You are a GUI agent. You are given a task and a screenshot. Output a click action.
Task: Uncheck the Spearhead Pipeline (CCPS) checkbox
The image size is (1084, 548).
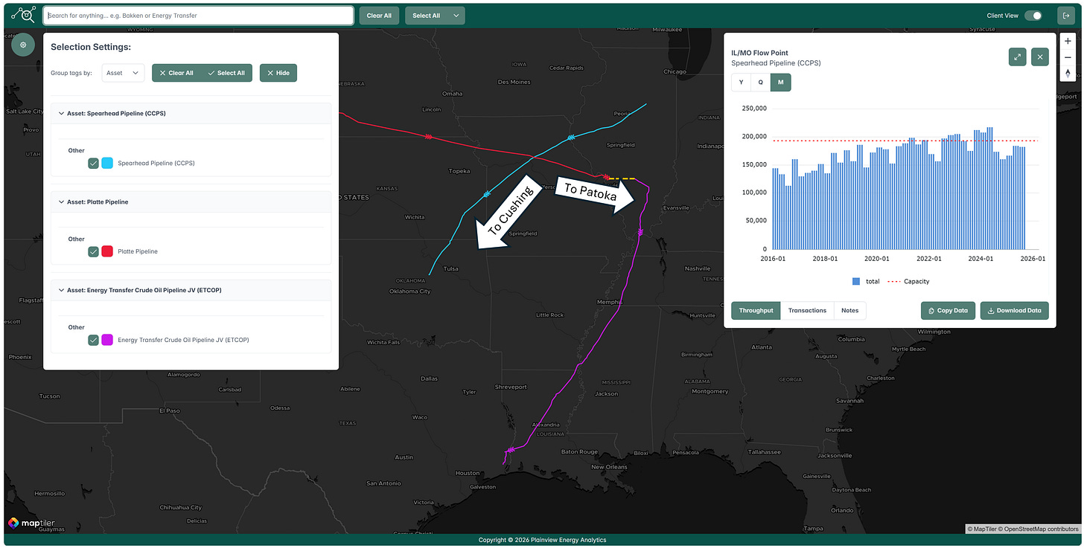click(93, 163)
